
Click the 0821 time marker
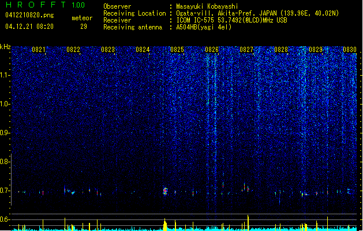(39, 50)
